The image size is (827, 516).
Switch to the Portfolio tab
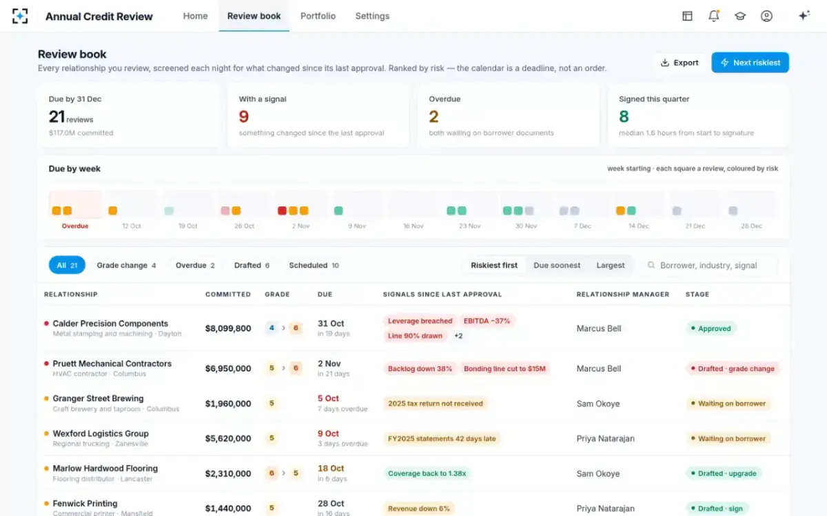318,16
